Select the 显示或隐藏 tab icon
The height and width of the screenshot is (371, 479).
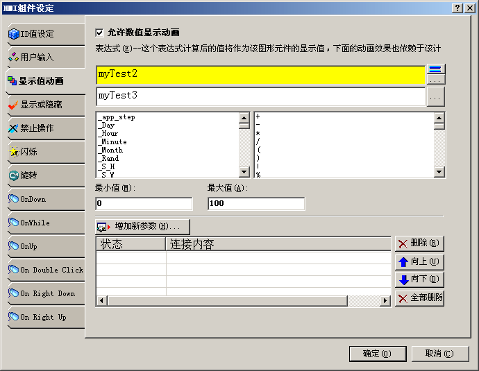pyautogui.click(x=13, y=105)
